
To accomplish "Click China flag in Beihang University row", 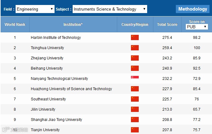I will [x=135, y=68].
